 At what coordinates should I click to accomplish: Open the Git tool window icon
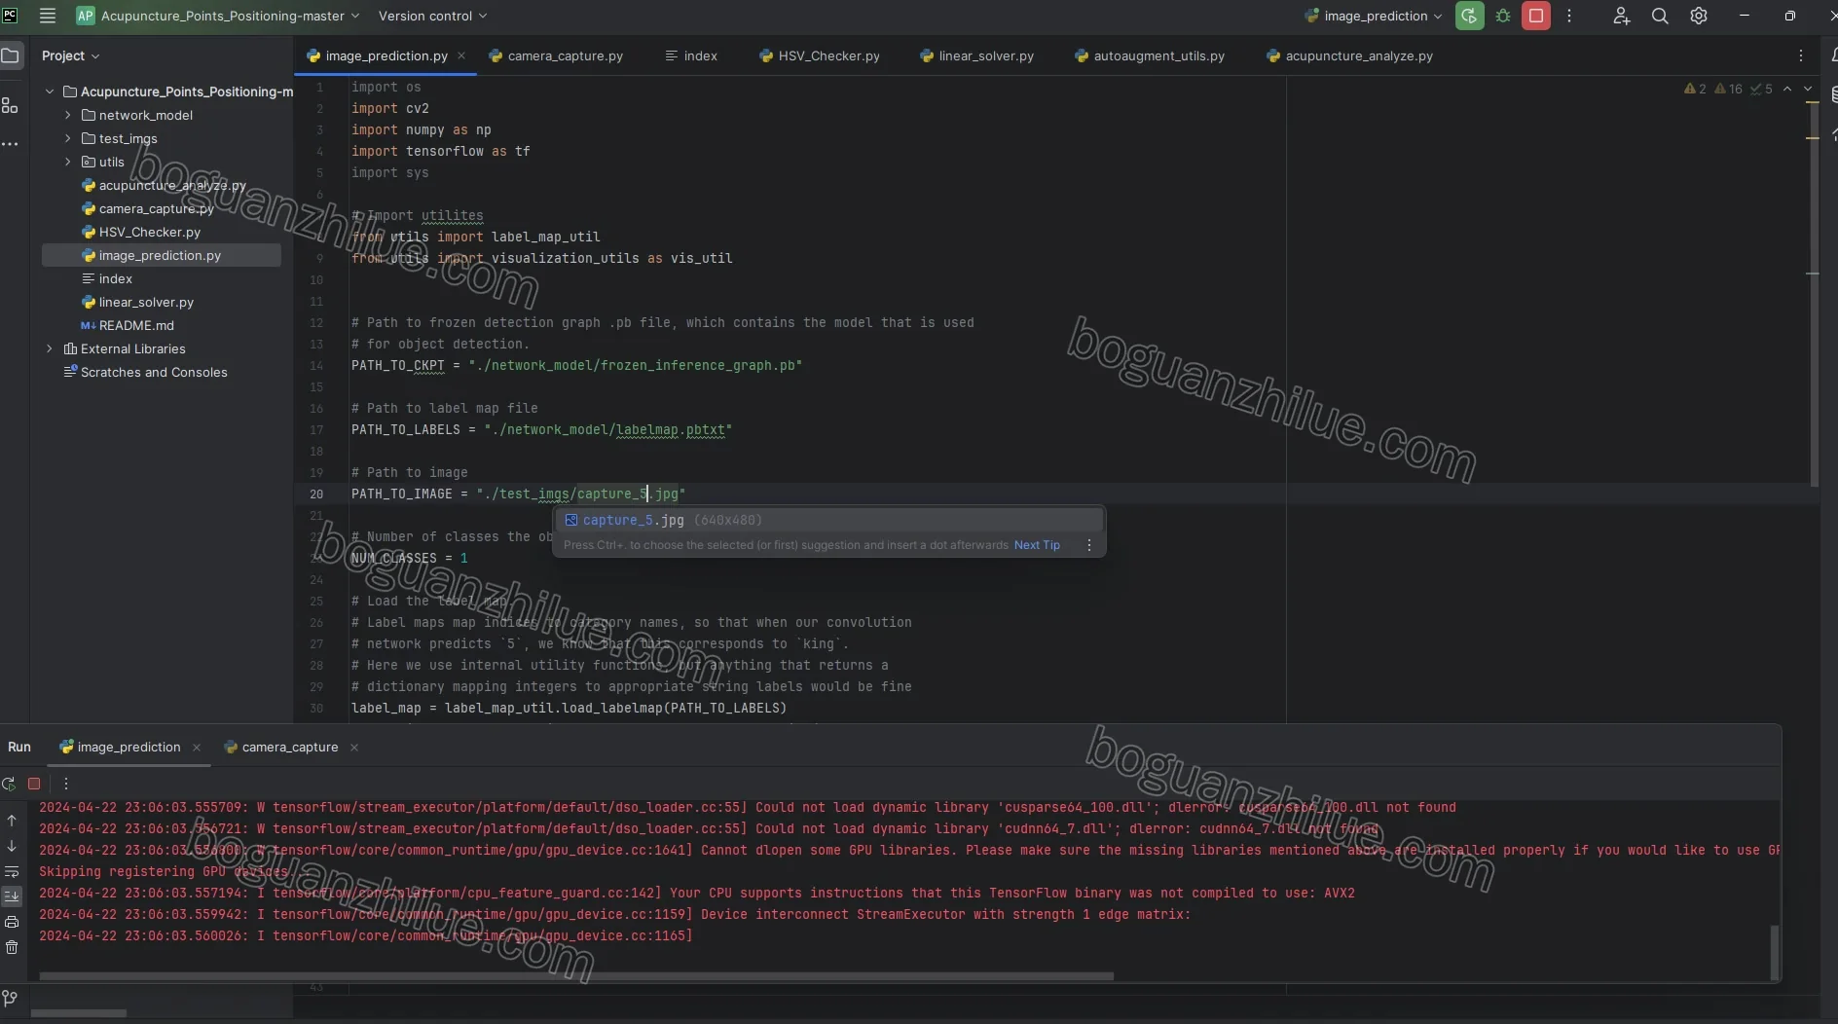(11, 998)
